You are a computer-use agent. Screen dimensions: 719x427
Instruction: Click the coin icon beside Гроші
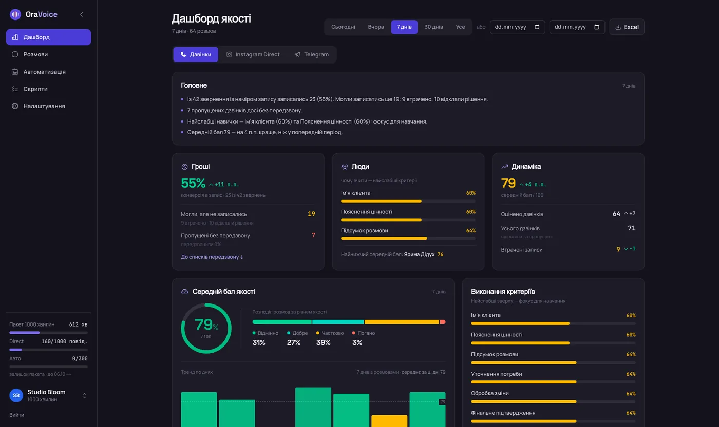coord(185,167)
